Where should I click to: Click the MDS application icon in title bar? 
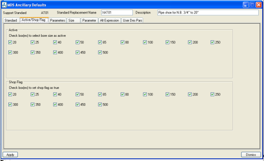click(x=4, y=5)
